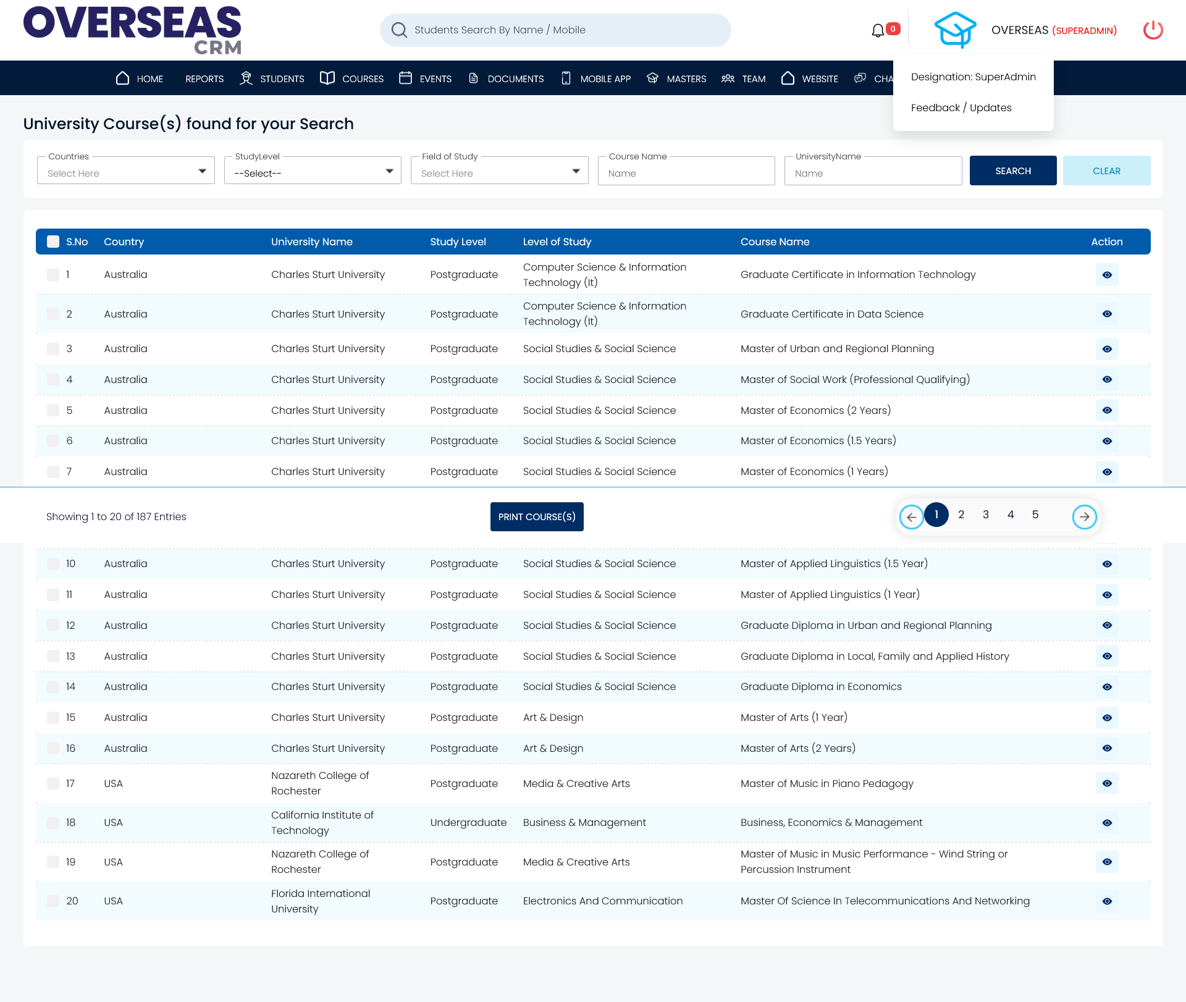Click the Course Name input field

point(686,173)
